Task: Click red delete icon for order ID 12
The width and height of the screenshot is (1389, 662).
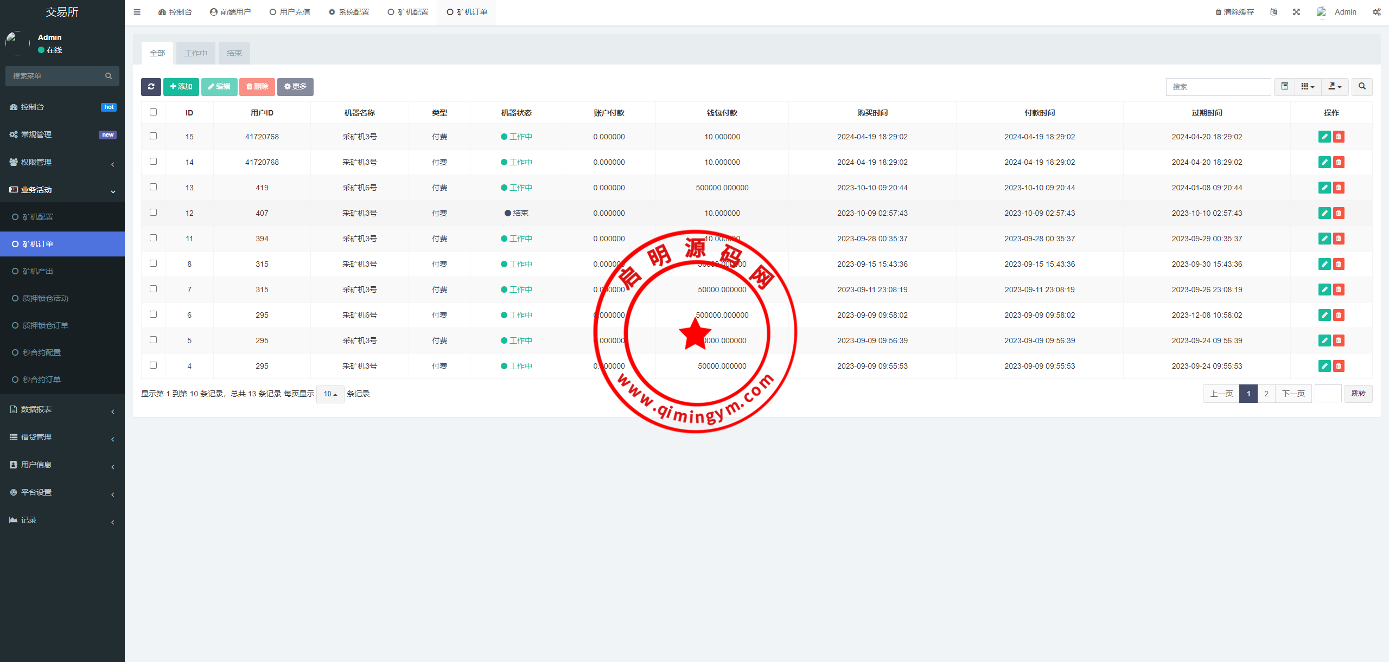Action: coord(1339,213)
